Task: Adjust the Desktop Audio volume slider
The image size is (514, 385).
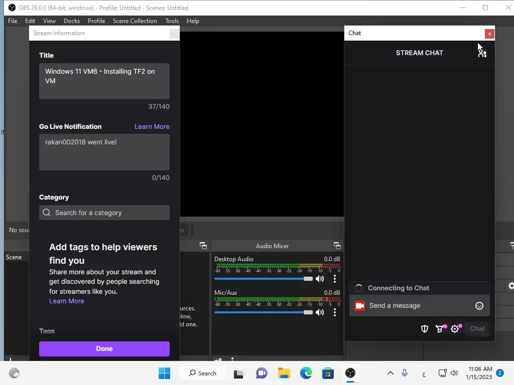Action: [264, 279]
